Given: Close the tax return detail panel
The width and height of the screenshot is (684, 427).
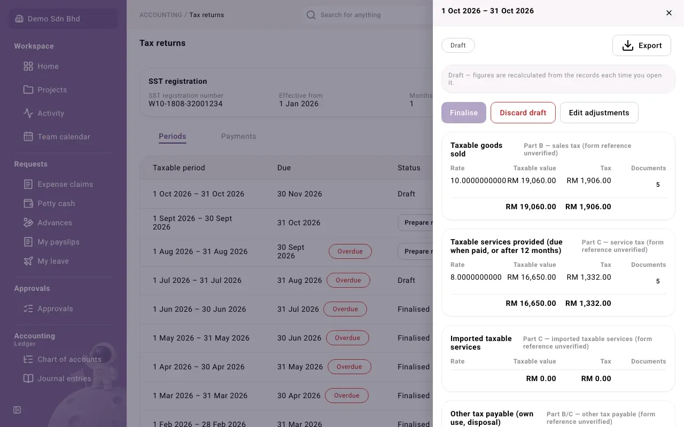Looking at the screenshot, I should coord(669,13).
